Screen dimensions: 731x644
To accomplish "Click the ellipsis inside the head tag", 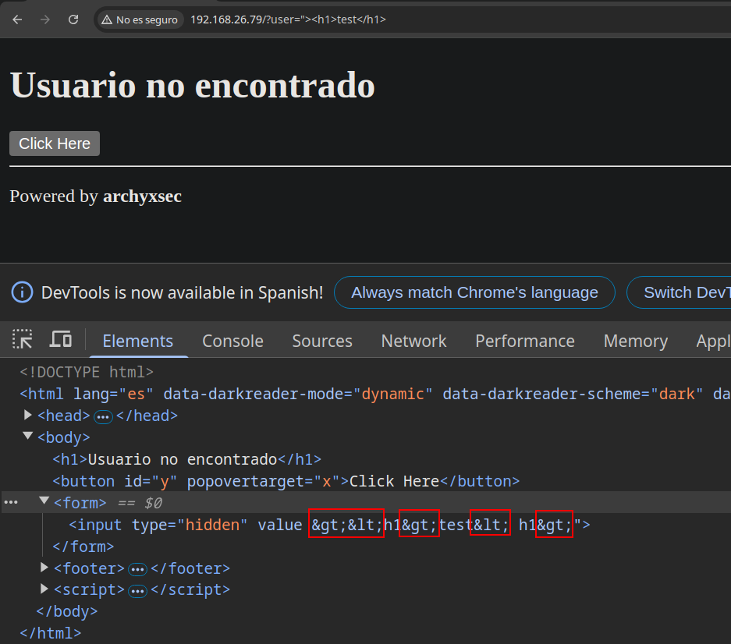I will click(103, 416).
